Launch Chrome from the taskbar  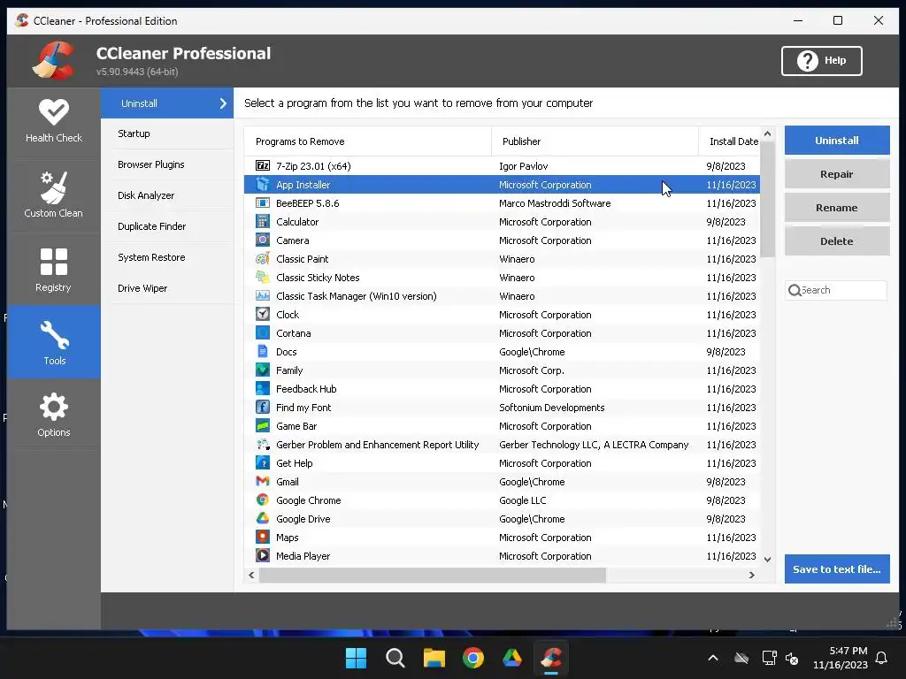[x=473, y=658]
